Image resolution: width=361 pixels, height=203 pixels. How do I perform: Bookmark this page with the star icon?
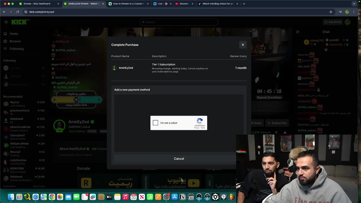tap(331, 12)
